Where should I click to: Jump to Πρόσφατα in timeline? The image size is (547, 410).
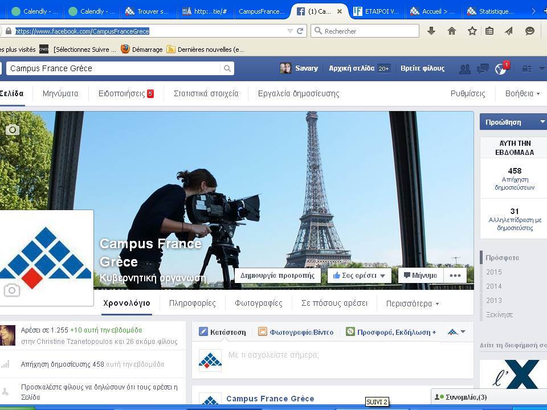pos(503,257)
